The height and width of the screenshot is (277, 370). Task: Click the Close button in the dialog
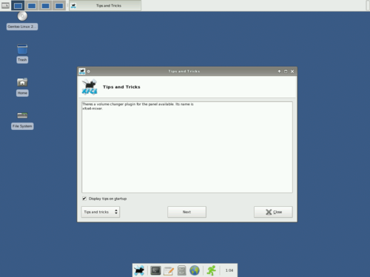click(273, 212)
